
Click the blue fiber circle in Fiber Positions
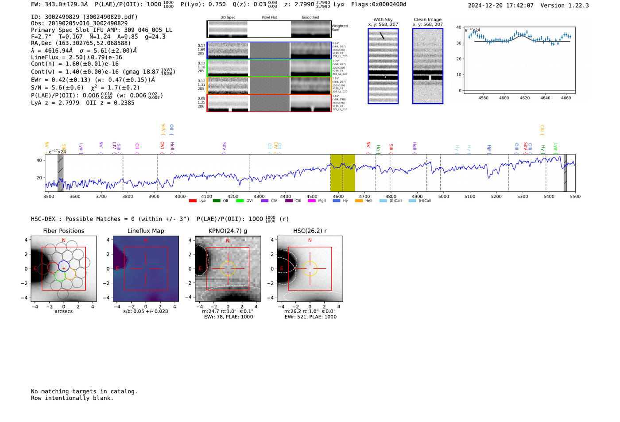pyautogui.click(x=64, y=266)
